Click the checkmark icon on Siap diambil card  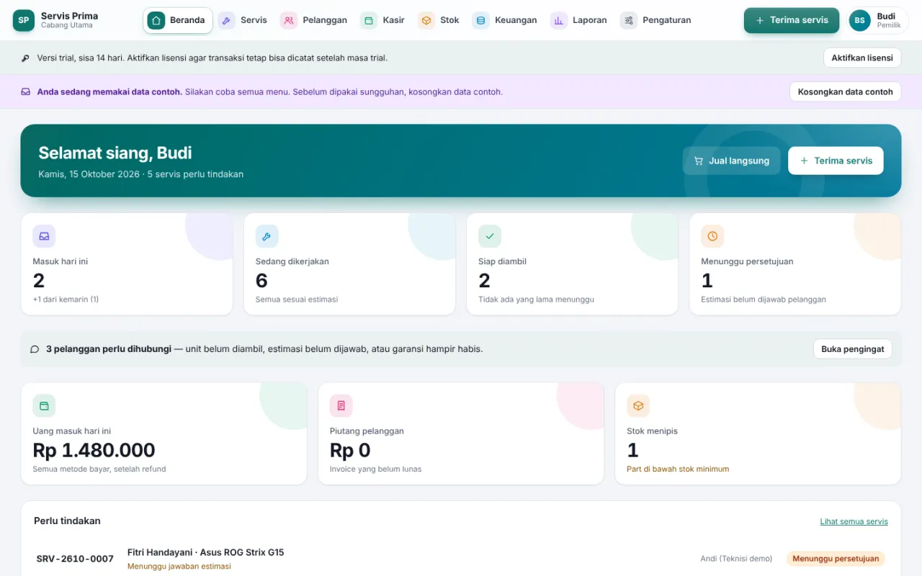point(490,236)
